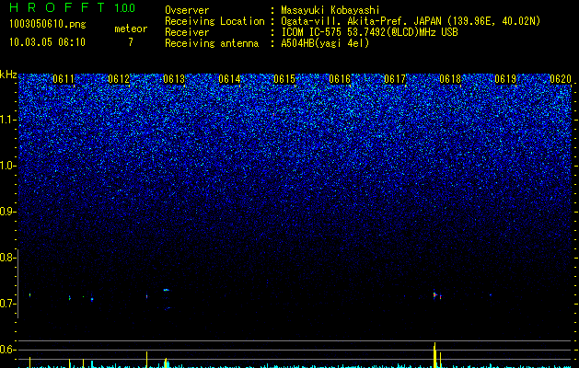
Task: Select the filename 1003050610.png
Action: click(48, 25)
